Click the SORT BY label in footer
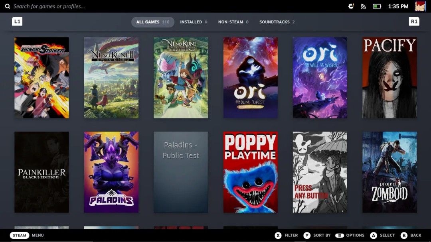Viewport: 431px width, 242px height. pyautogui.click(x=322, y=235)
